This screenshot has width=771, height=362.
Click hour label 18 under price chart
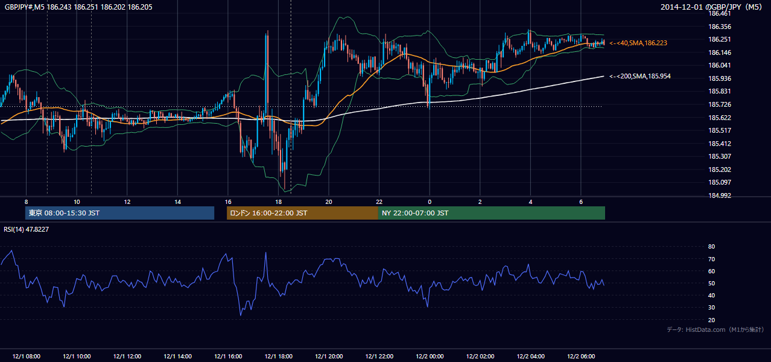(x=278, y=202)
